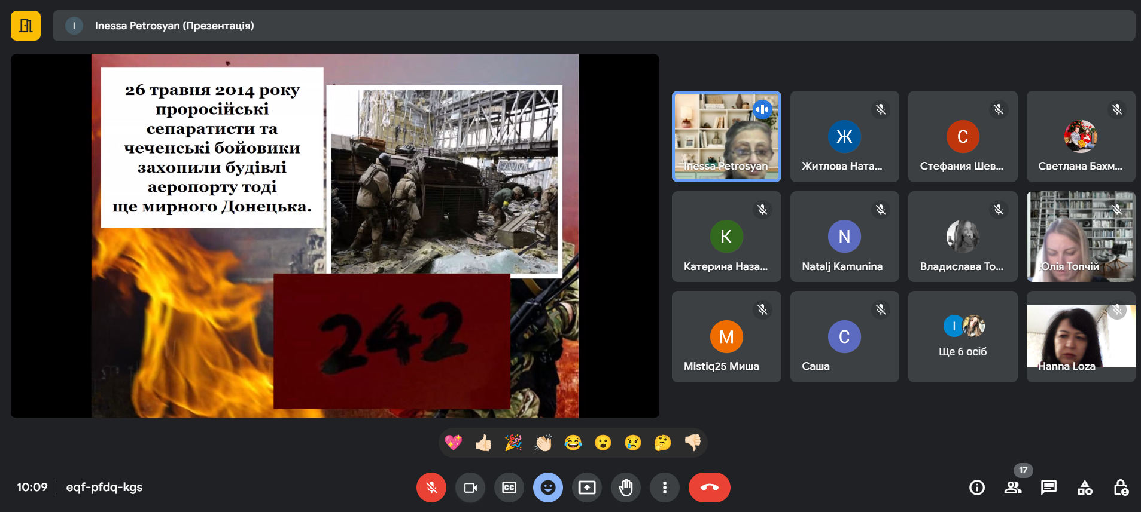Send the heart emoji reaction
The width and height of the screenshot is (1141, 512).
point(454,443)
